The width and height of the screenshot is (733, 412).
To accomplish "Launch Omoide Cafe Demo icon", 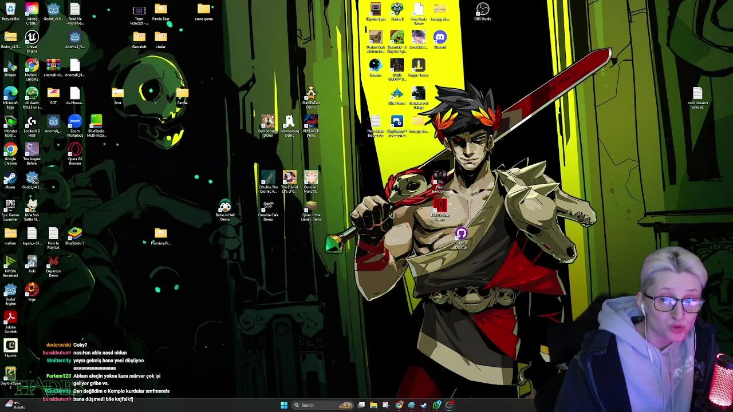I will [x=268, y=210].
